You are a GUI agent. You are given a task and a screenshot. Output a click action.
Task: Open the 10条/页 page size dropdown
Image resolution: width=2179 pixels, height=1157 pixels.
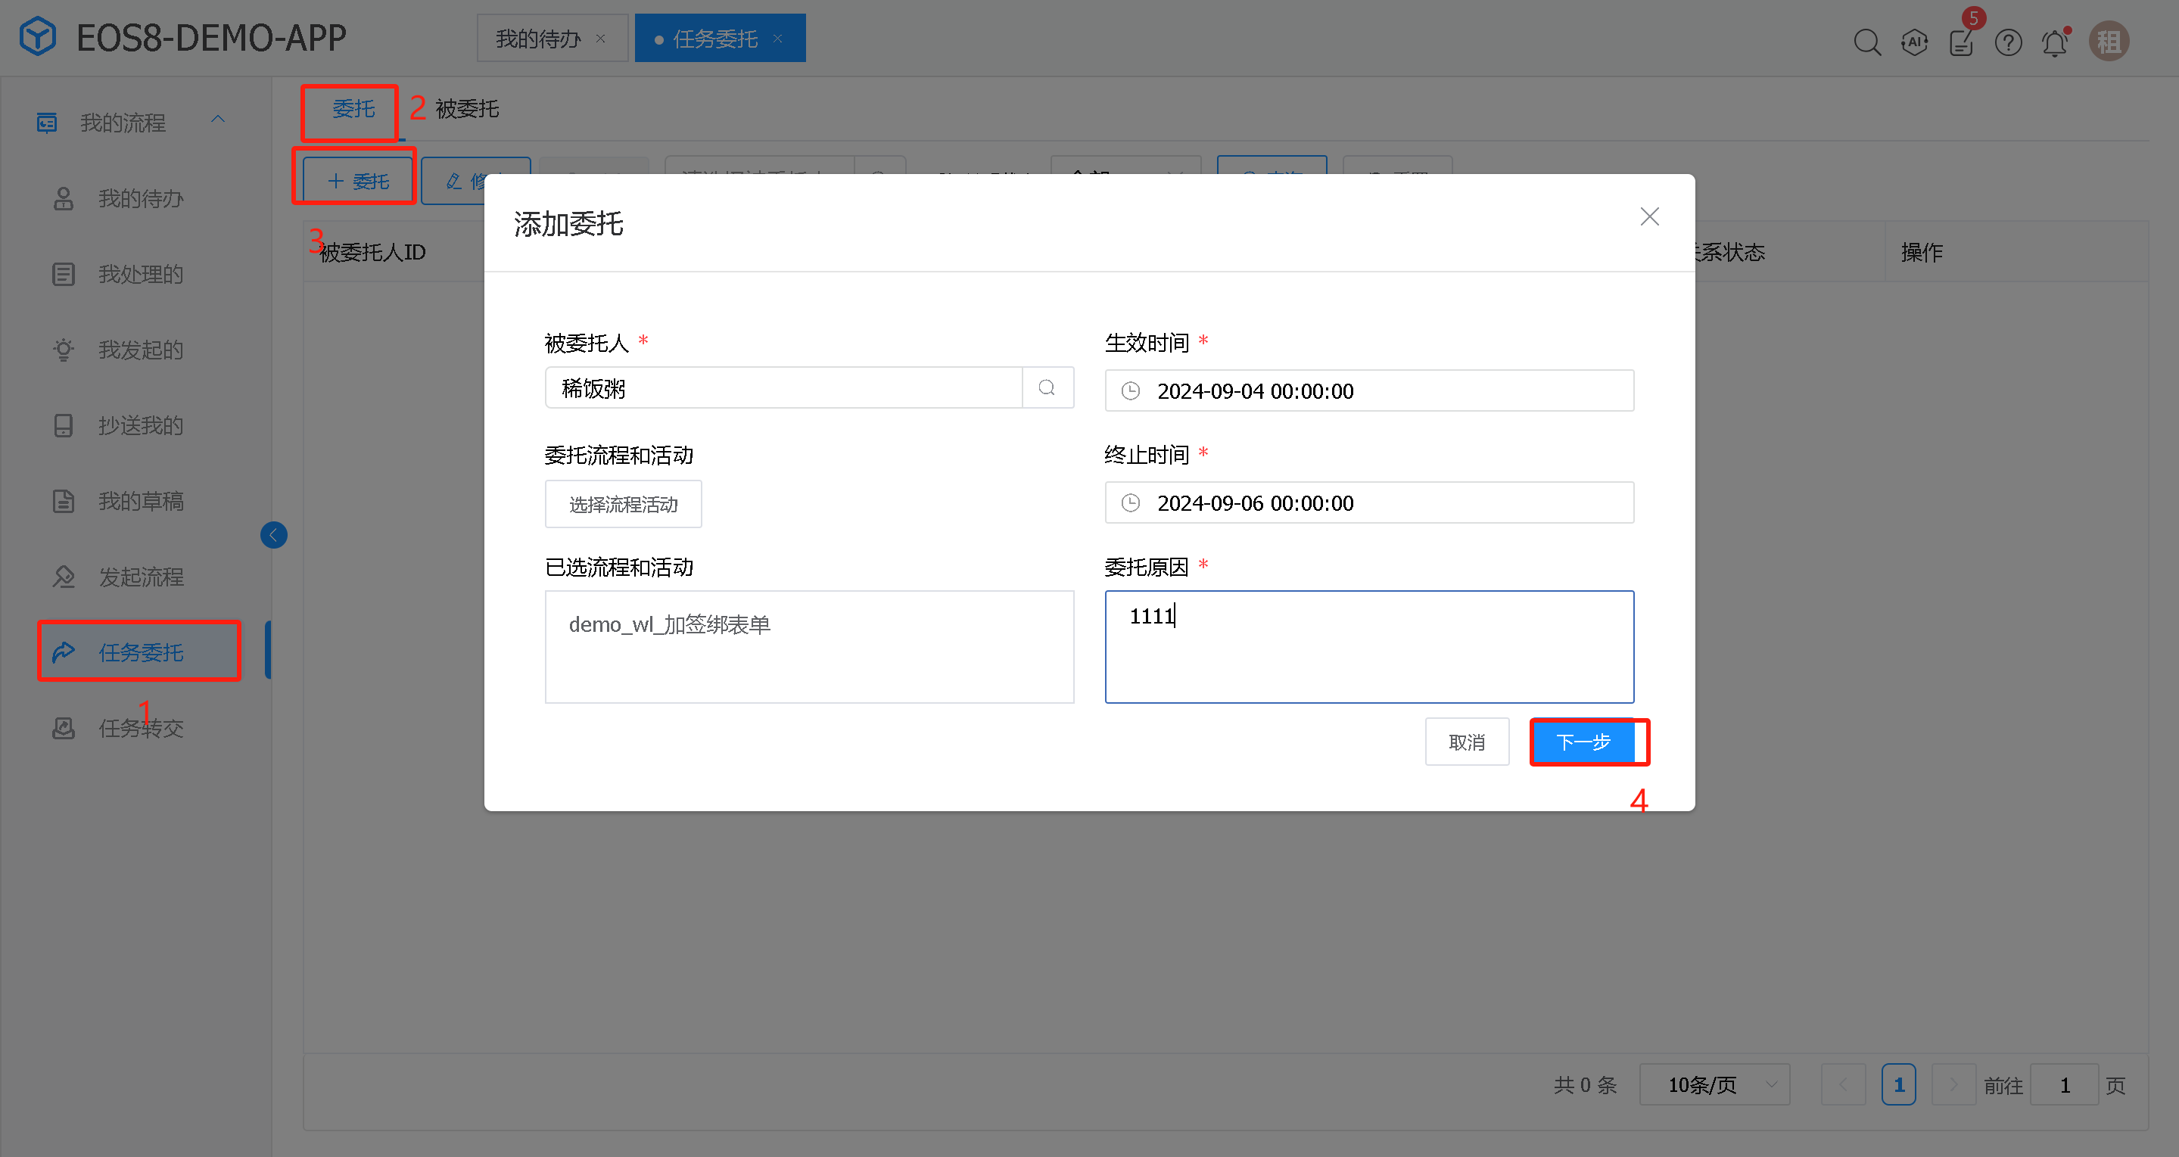pos(1714,1084)
